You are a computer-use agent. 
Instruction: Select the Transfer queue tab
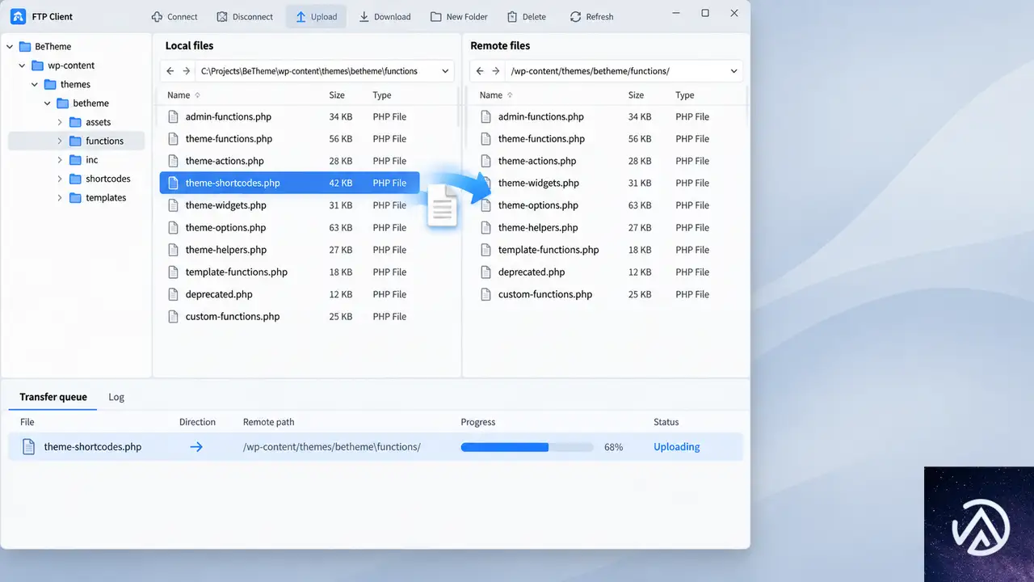53,397
